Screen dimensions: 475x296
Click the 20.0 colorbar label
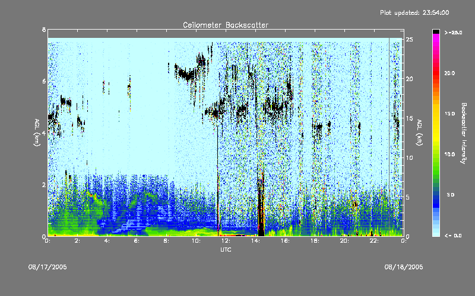point(449,73)
